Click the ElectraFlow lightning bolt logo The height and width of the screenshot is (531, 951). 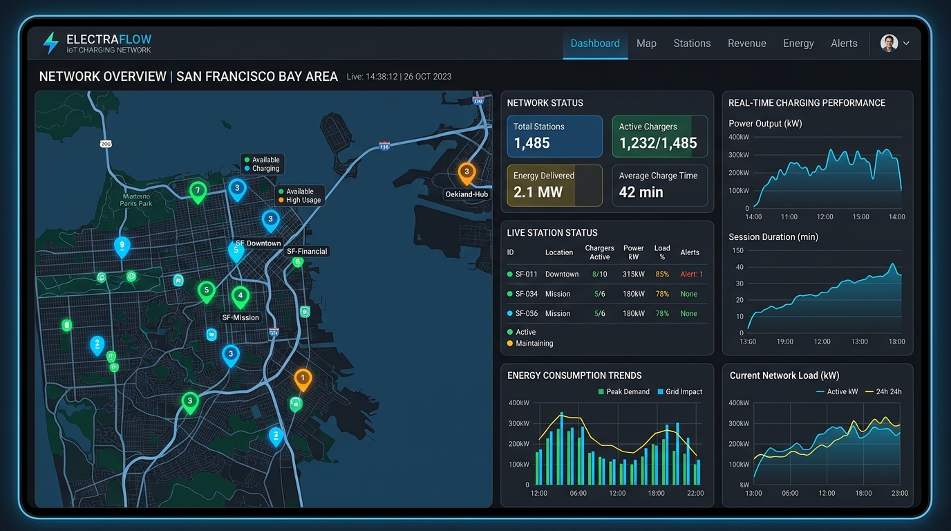tap(50, 43)
